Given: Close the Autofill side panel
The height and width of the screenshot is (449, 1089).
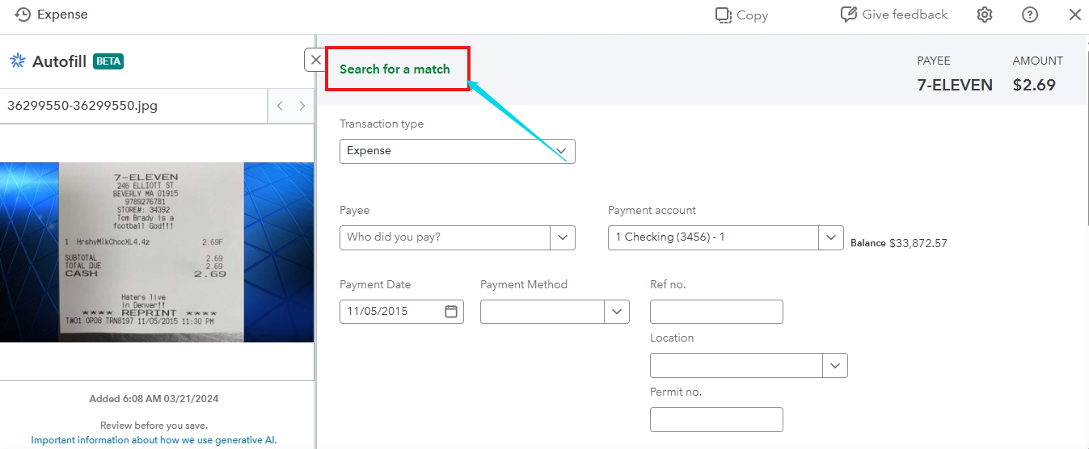Looking at the screenshot, I should coord(315,60).
